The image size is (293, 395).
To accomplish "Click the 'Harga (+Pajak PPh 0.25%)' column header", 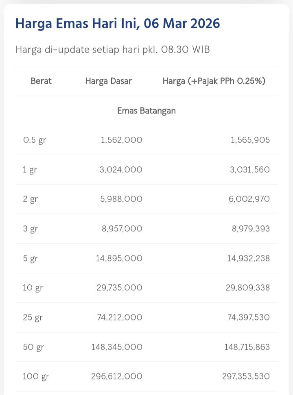I will pyautogui.click(x=214, y=81).
